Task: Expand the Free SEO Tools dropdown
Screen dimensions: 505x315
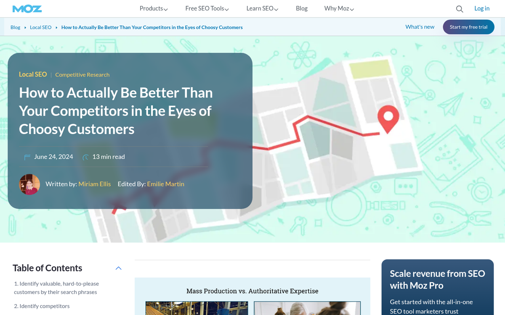Action: tap(207, 8)
